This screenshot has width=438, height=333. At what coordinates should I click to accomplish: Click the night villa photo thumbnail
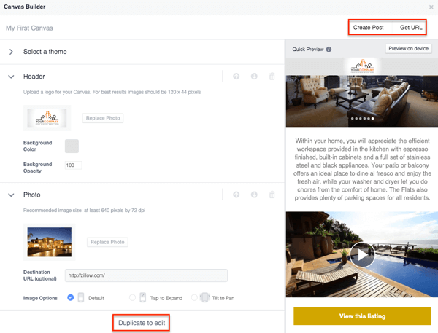tap(50, 242)
